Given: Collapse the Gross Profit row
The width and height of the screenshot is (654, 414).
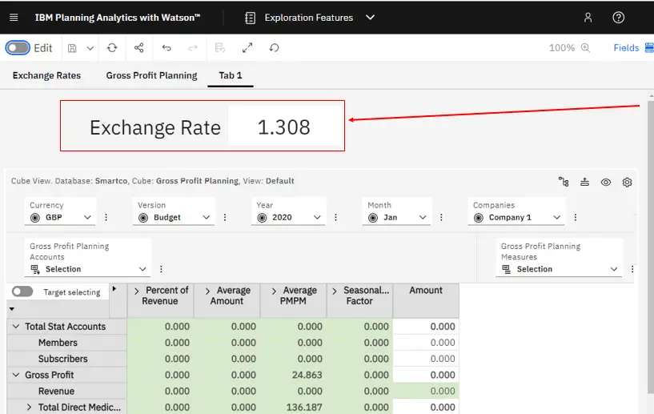Looking at the screenshot, I should pyautogui.click(x=16, y=375).
